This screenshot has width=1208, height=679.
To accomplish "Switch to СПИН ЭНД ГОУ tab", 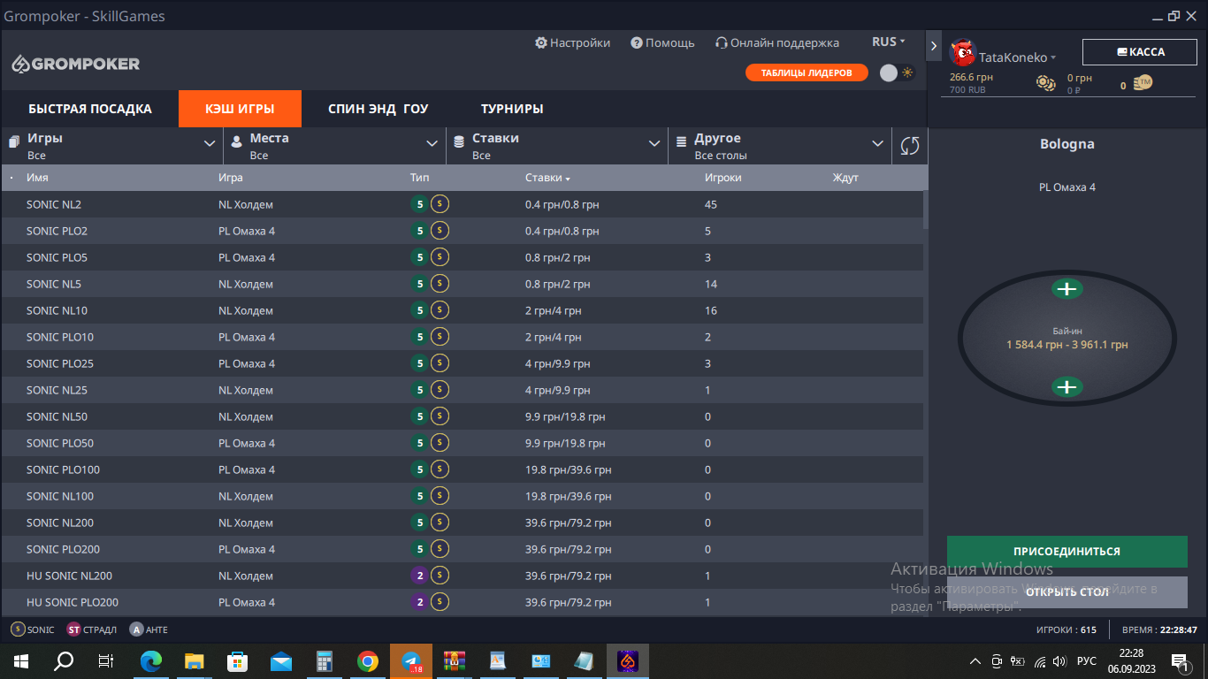I will (378, 109).
